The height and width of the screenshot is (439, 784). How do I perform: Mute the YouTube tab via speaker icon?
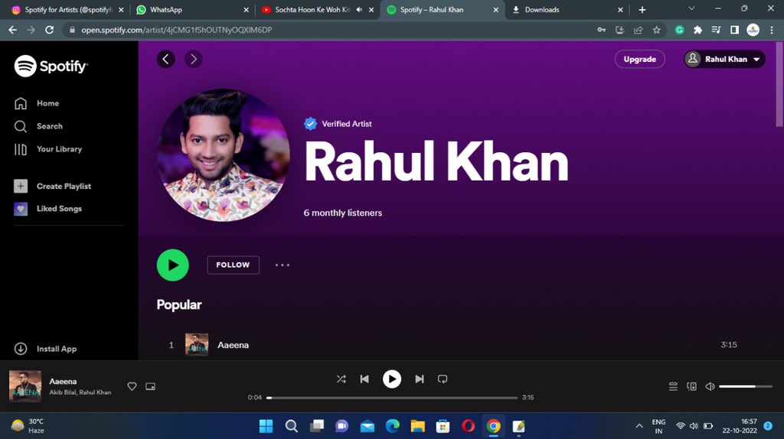[x=359, y=9]
